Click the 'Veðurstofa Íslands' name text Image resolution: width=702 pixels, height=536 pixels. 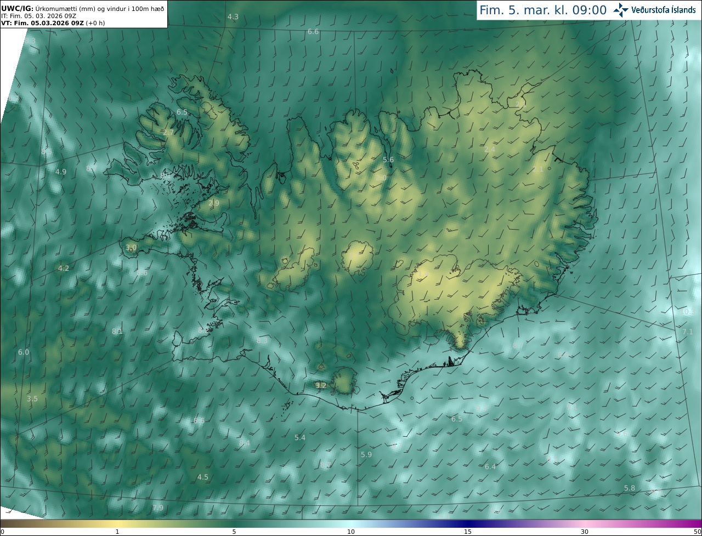[x=663, y=10]
